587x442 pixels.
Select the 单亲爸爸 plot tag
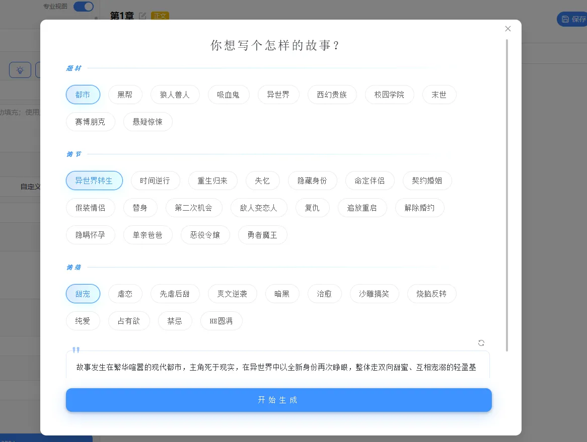[x=148, y=235]
